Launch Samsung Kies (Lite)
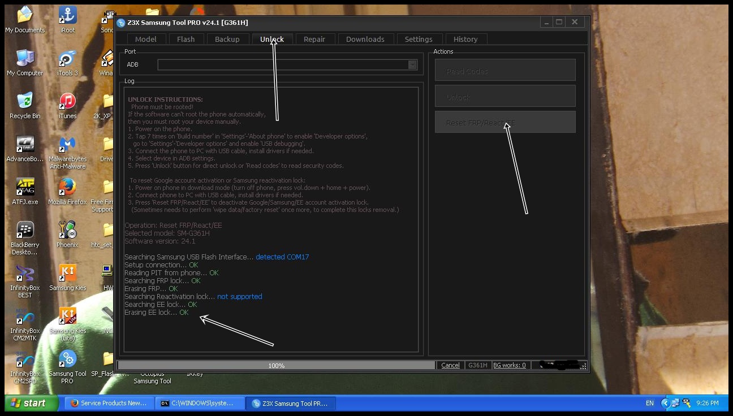 [67, 324]
